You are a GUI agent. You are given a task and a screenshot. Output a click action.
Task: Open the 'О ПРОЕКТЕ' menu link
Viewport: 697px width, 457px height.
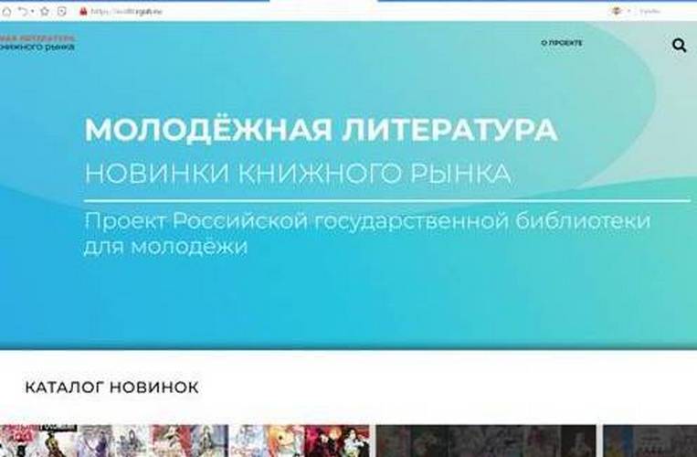(x=562, y=43)
